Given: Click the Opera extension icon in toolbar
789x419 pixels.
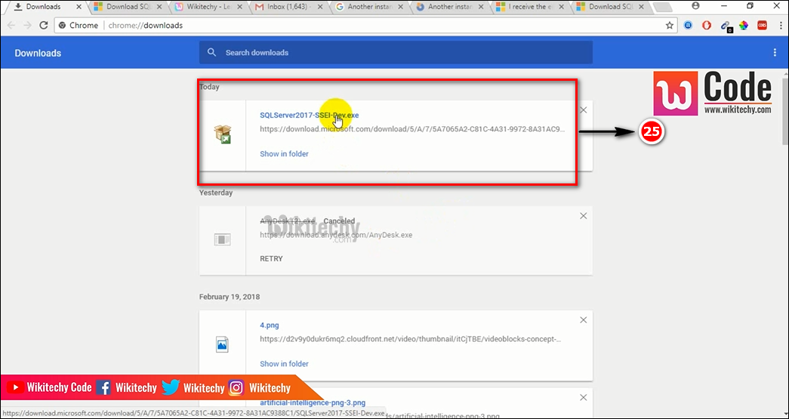Looking at the screenshot, I should point(707,25).
